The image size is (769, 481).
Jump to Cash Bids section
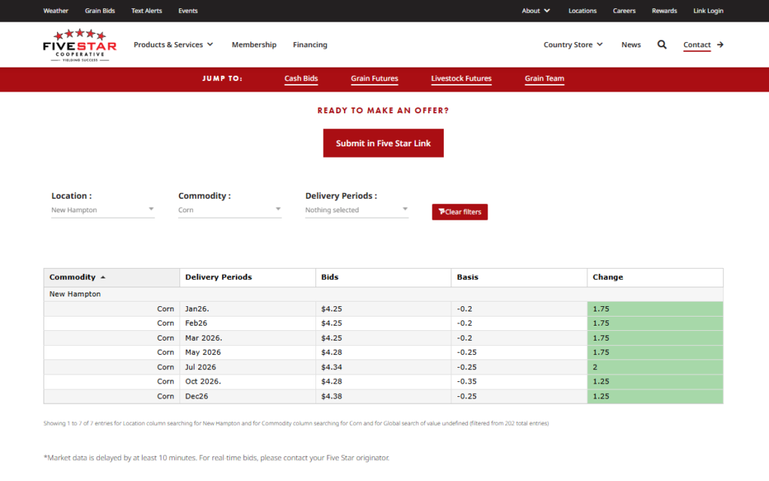tap(301, 79)
